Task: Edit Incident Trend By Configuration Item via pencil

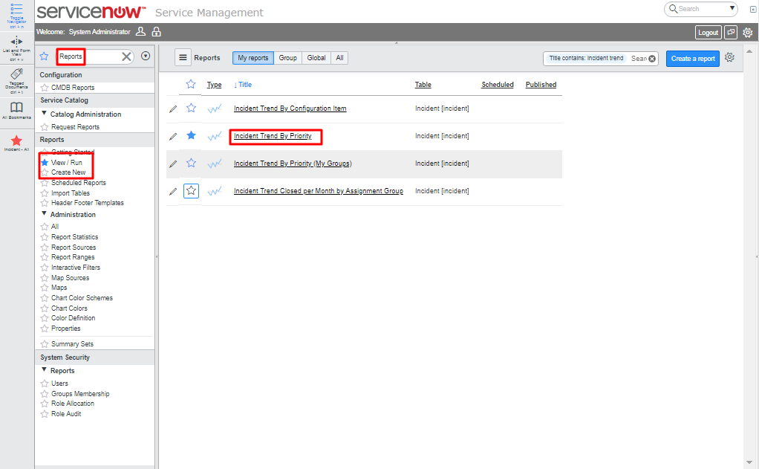Action: click(173, 109)
